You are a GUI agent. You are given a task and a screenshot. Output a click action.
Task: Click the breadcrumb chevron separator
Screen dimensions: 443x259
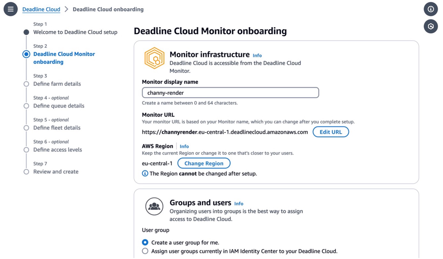click(x=66, y=9)
